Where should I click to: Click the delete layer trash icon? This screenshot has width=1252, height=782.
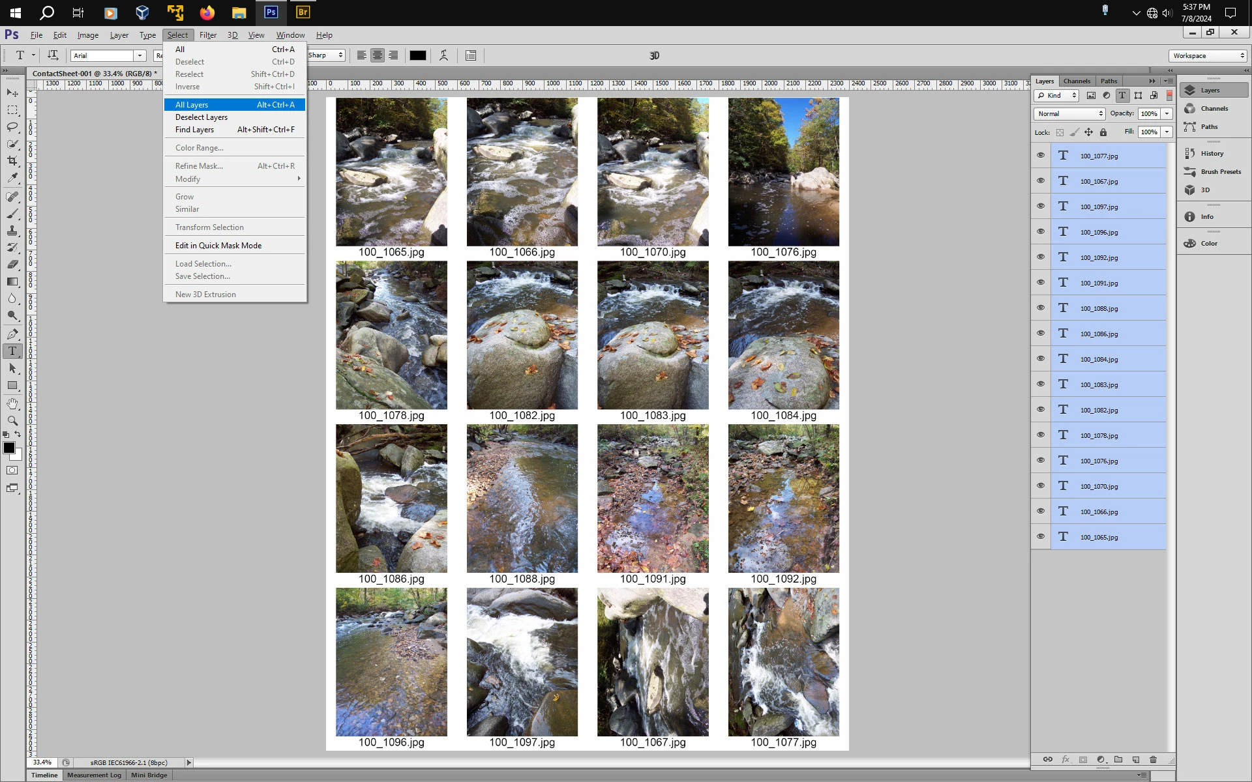1153,759
